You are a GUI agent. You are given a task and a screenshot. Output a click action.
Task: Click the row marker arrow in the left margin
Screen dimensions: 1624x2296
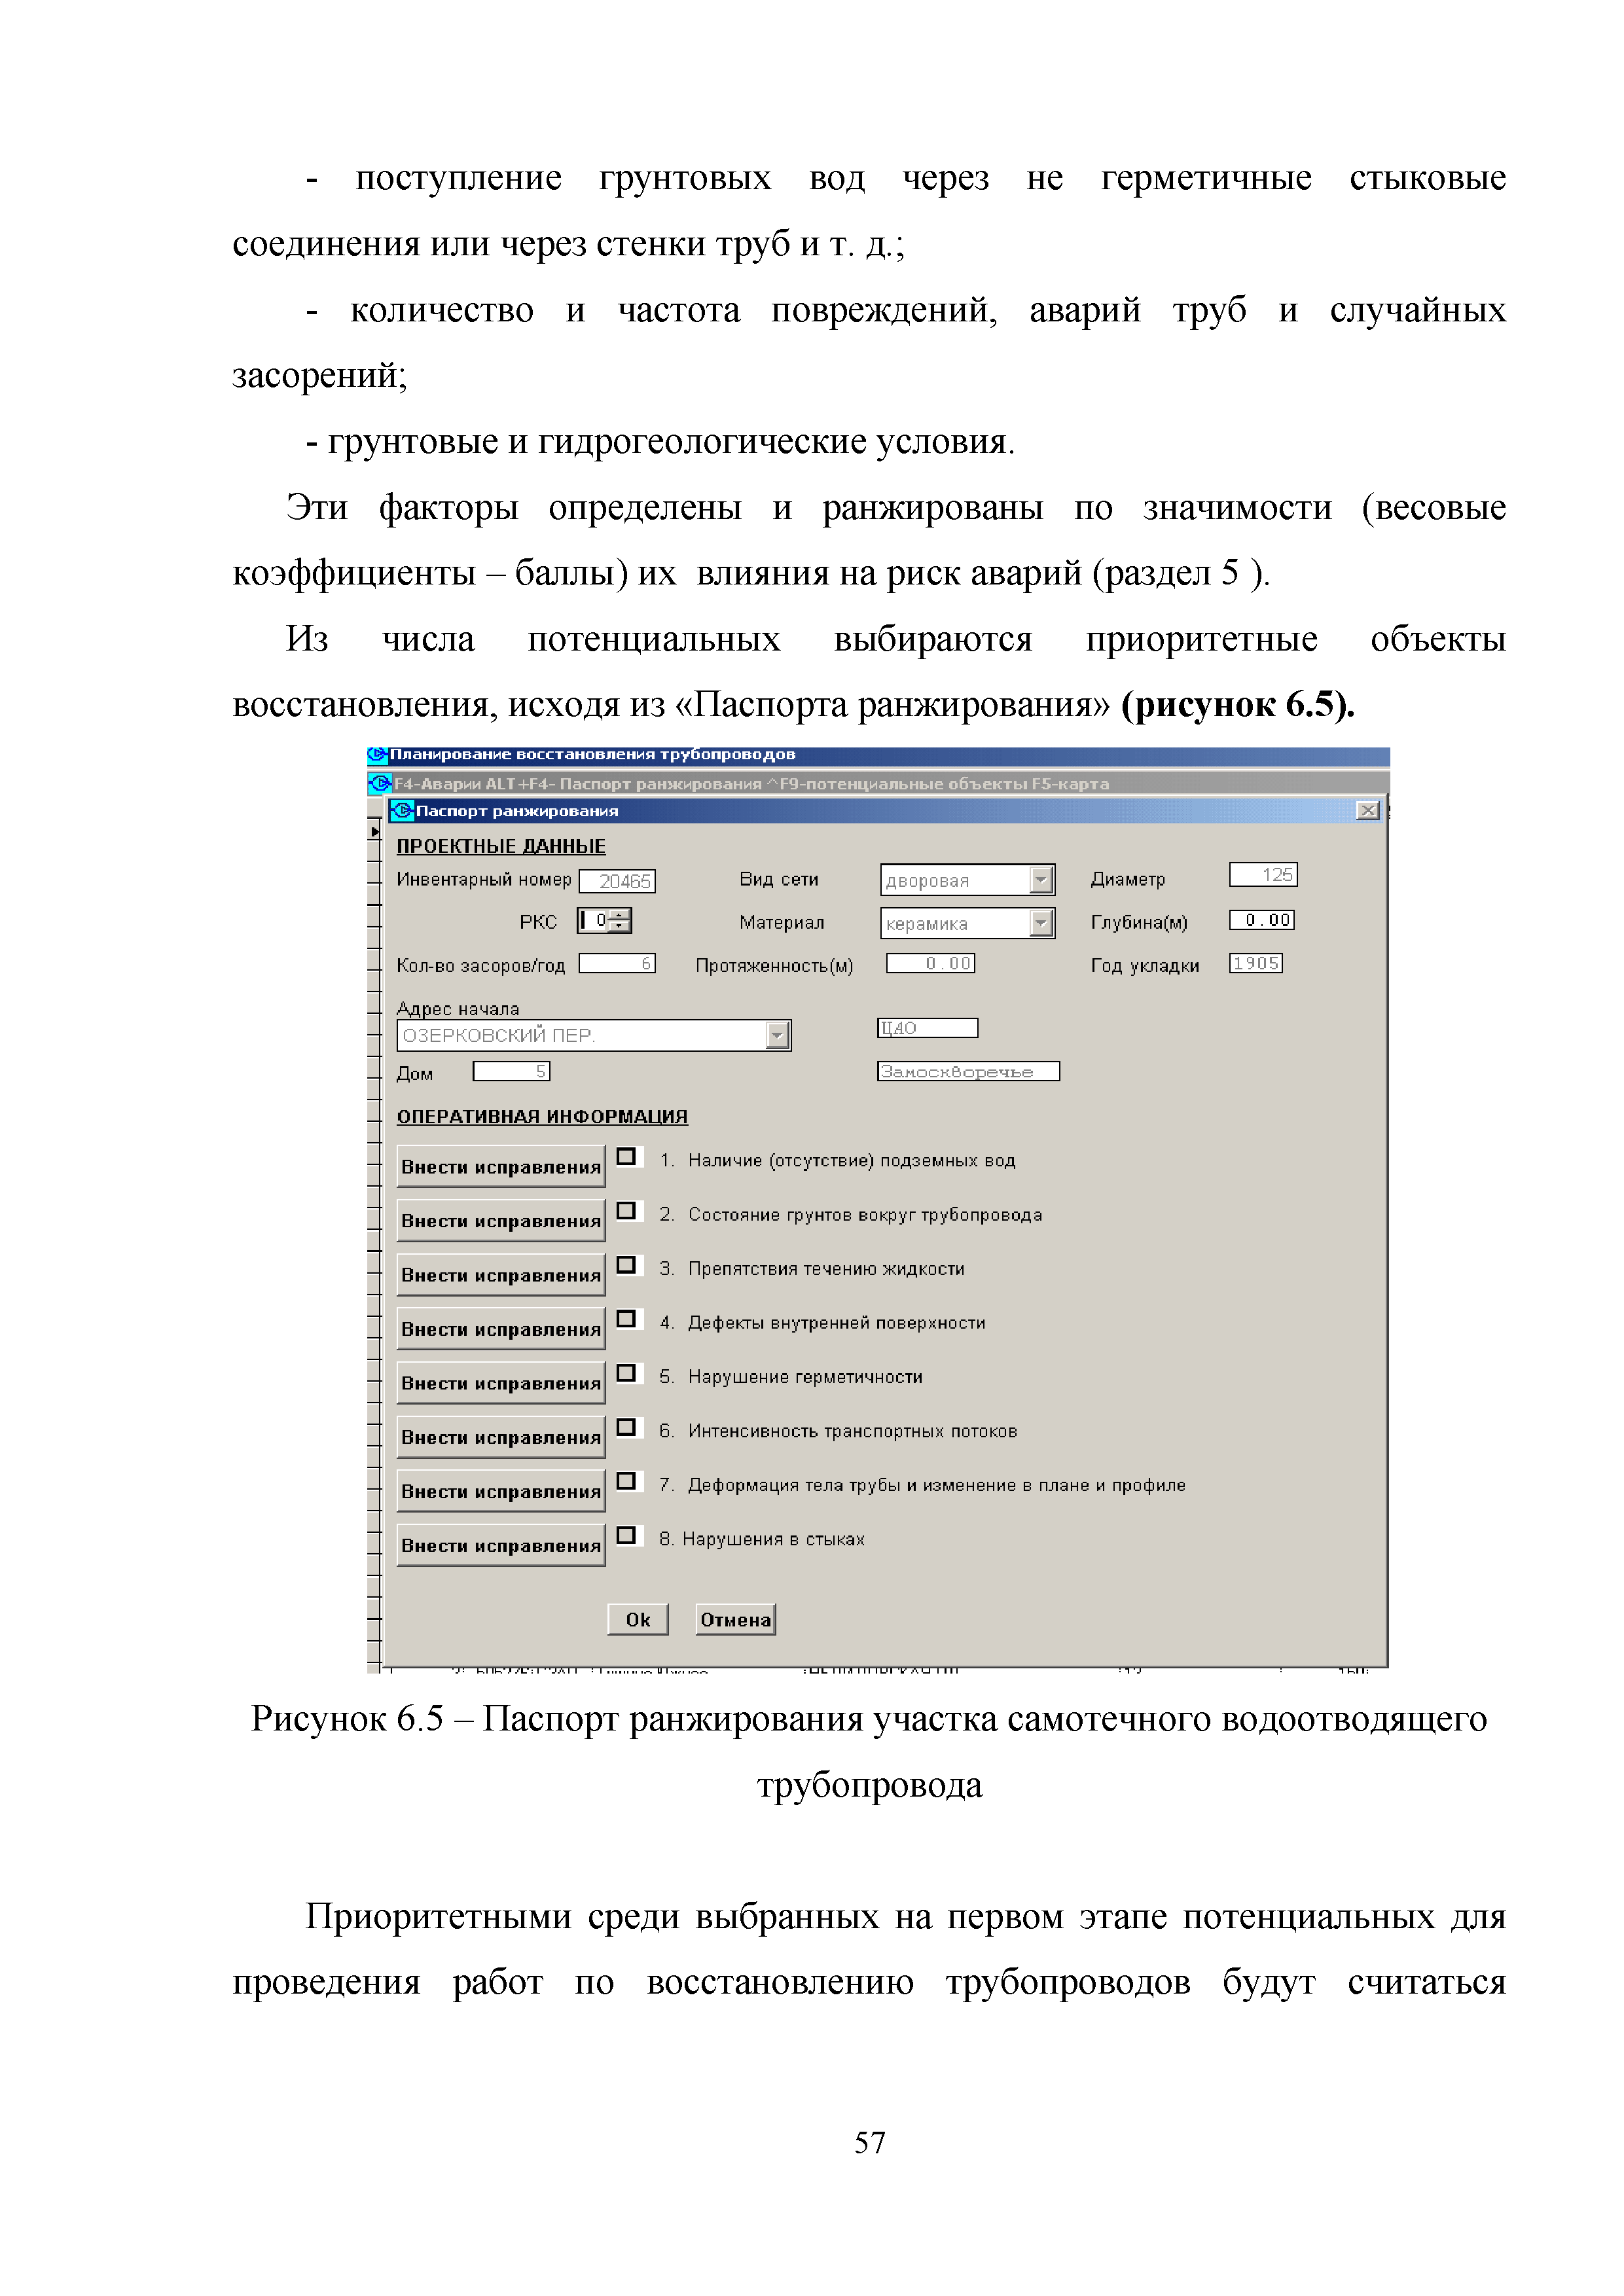pos(375,832)
